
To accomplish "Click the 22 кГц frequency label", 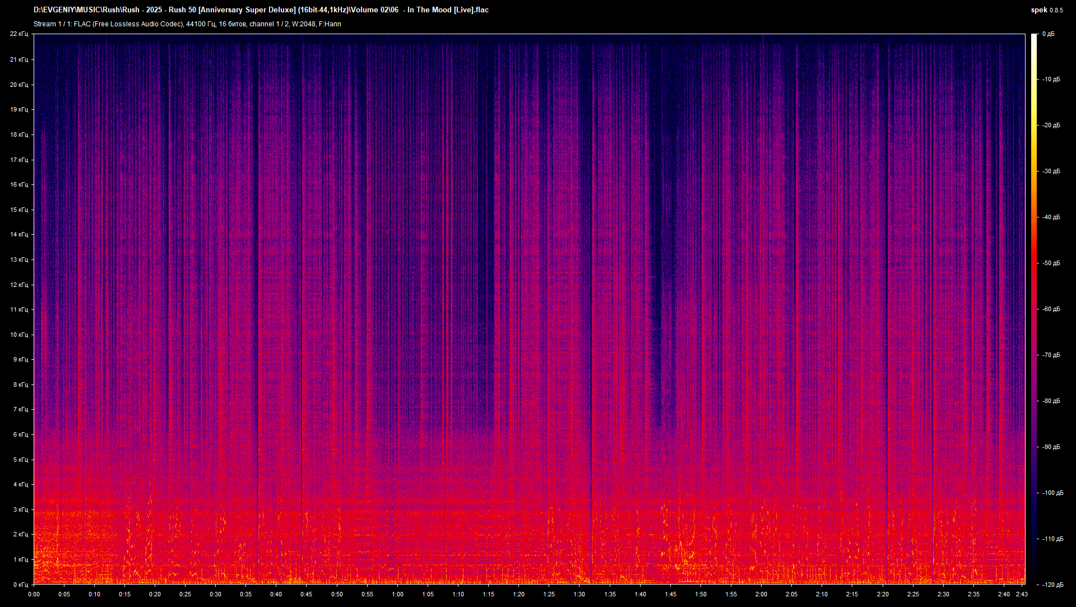I will [x=18, y=34].
